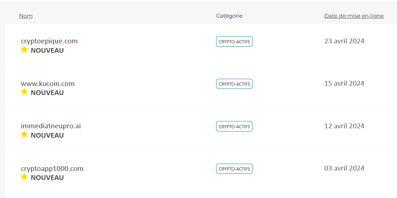Click CRYPTO-ACTIFS tag on kucoin row
This screenshot has width=397, height=198.
click(x=234, y=84)
